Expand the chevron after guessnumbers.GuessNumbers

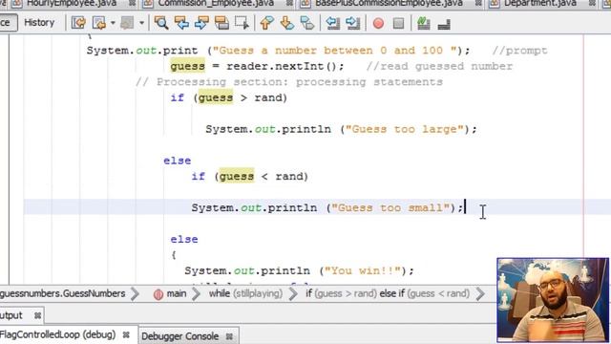[135, 293]
